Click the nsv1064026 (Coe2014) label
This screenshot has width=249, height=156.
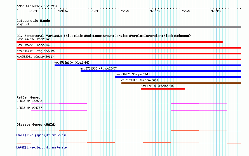tap(34, 39)
